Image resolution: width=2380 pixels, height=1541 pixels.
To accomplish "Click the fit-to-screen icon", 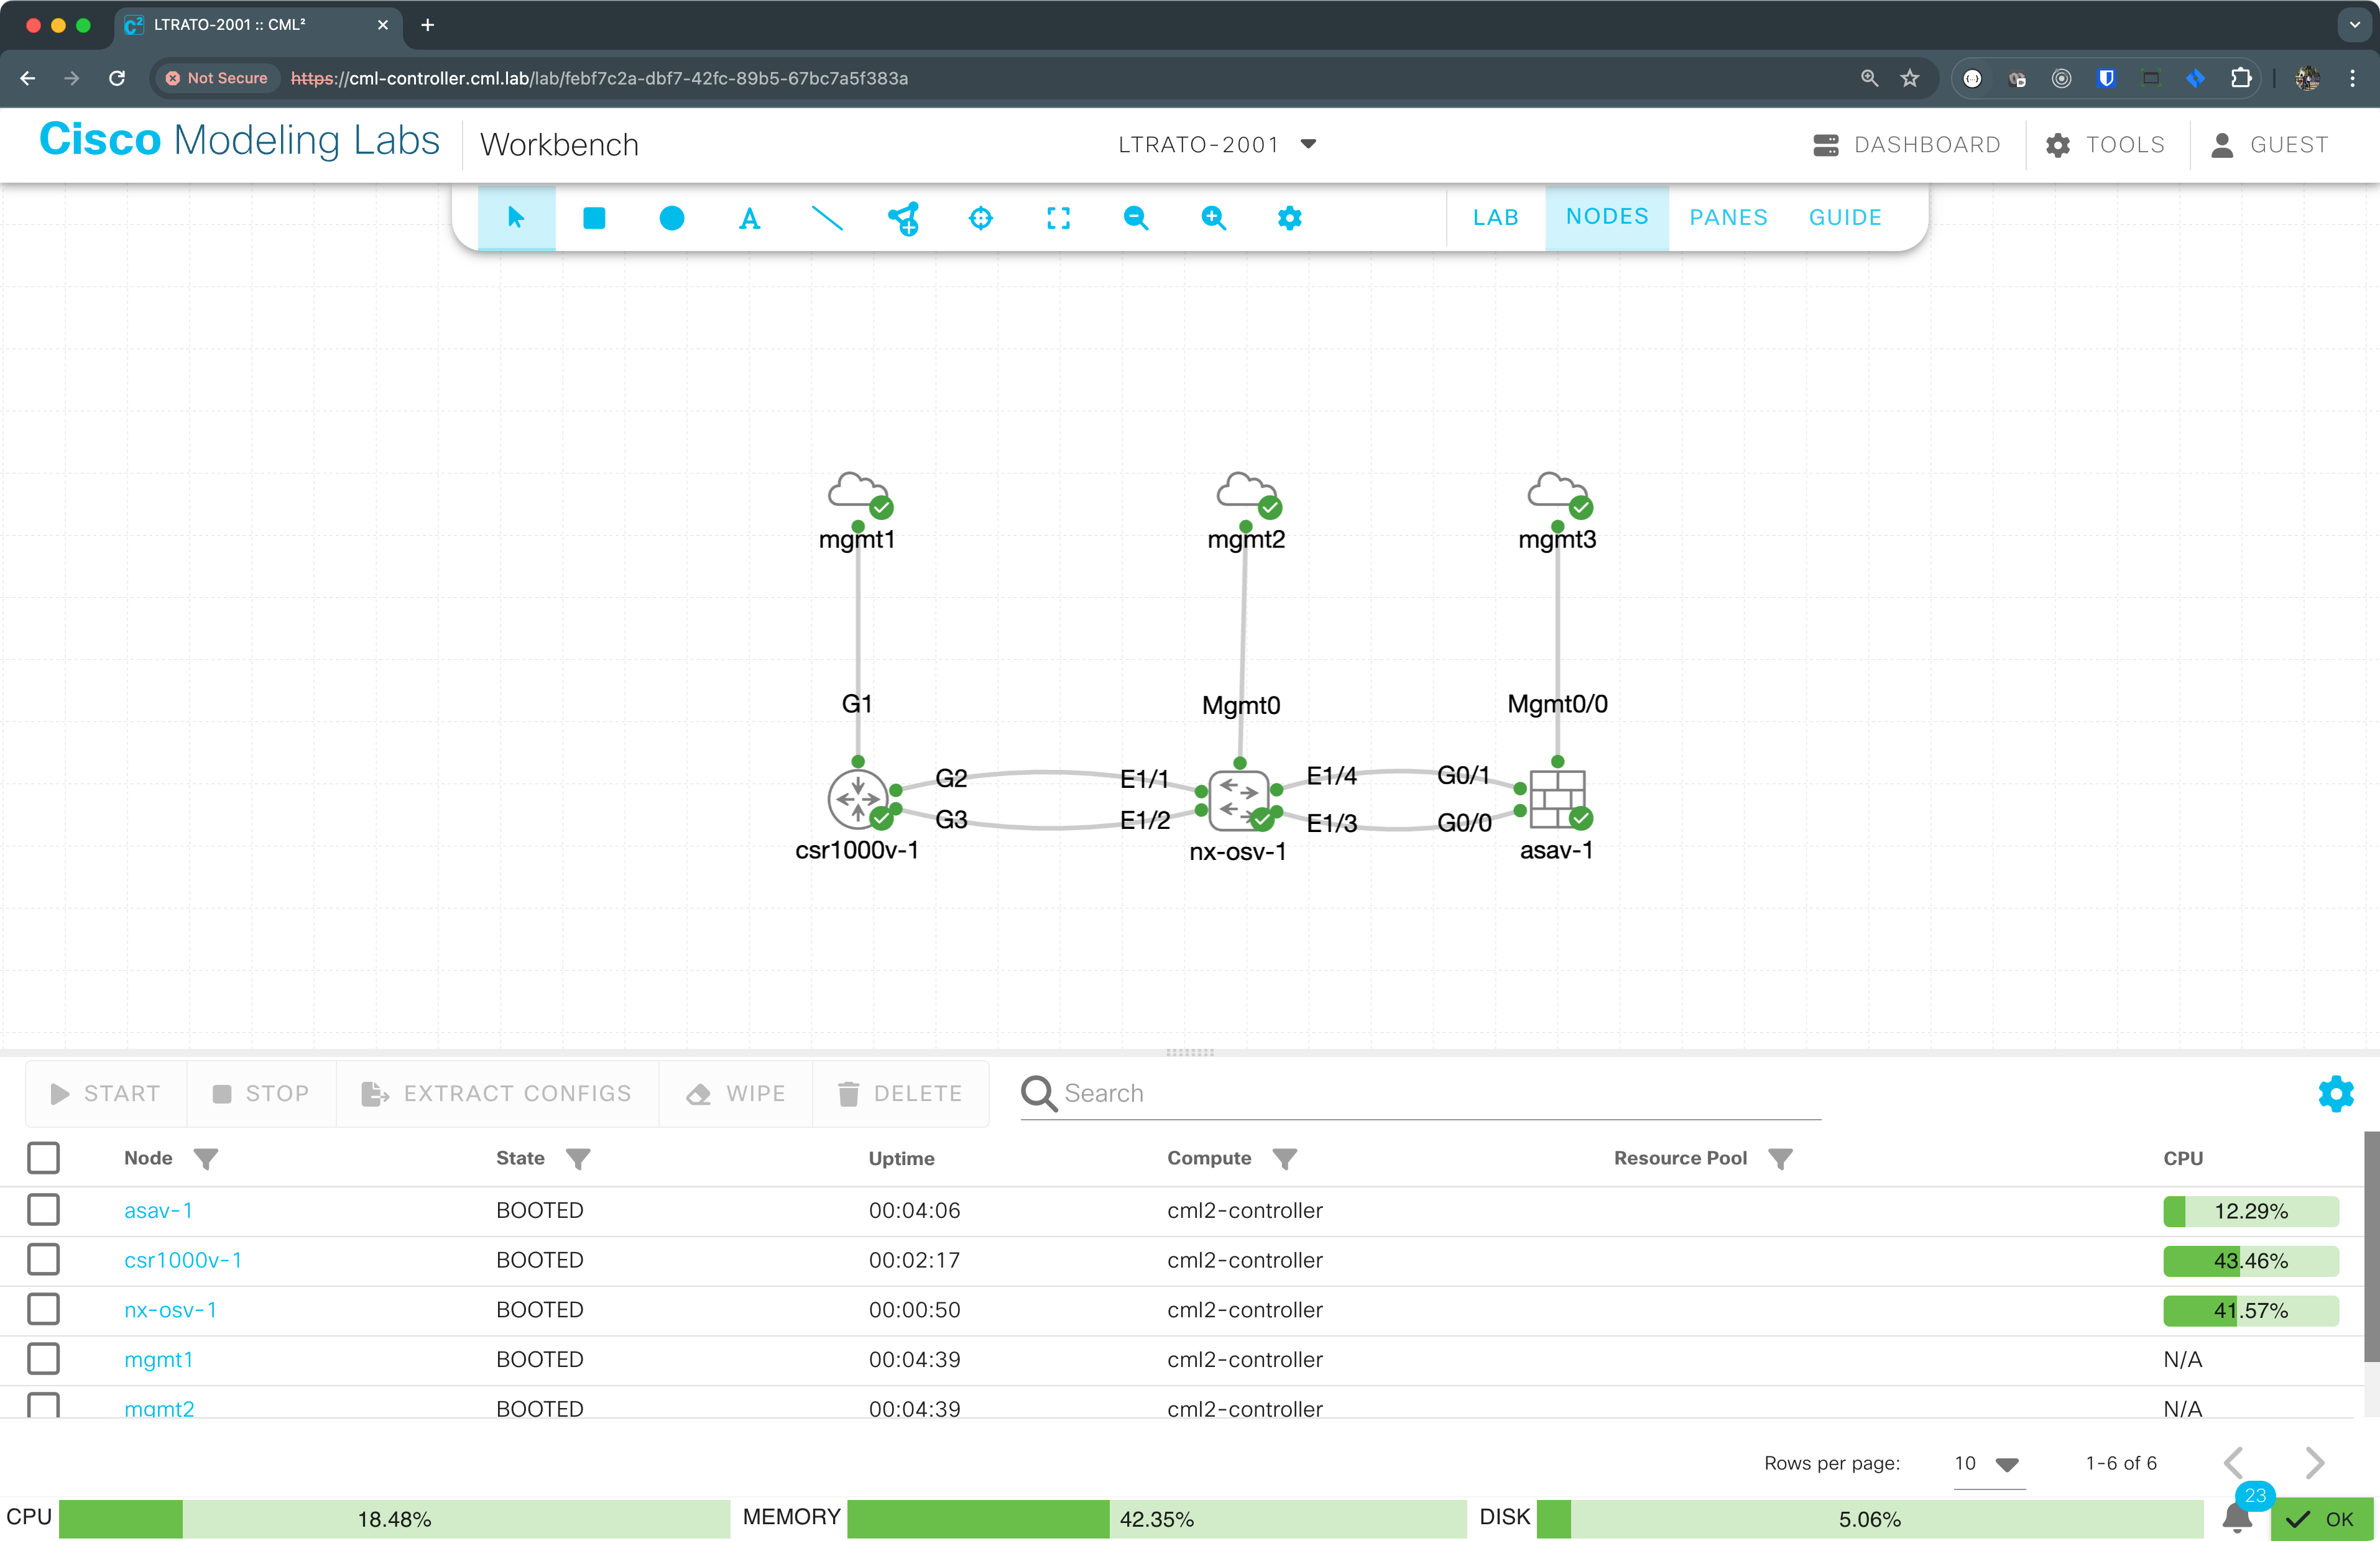I will pyautogui.click(x=1058, y=217).
